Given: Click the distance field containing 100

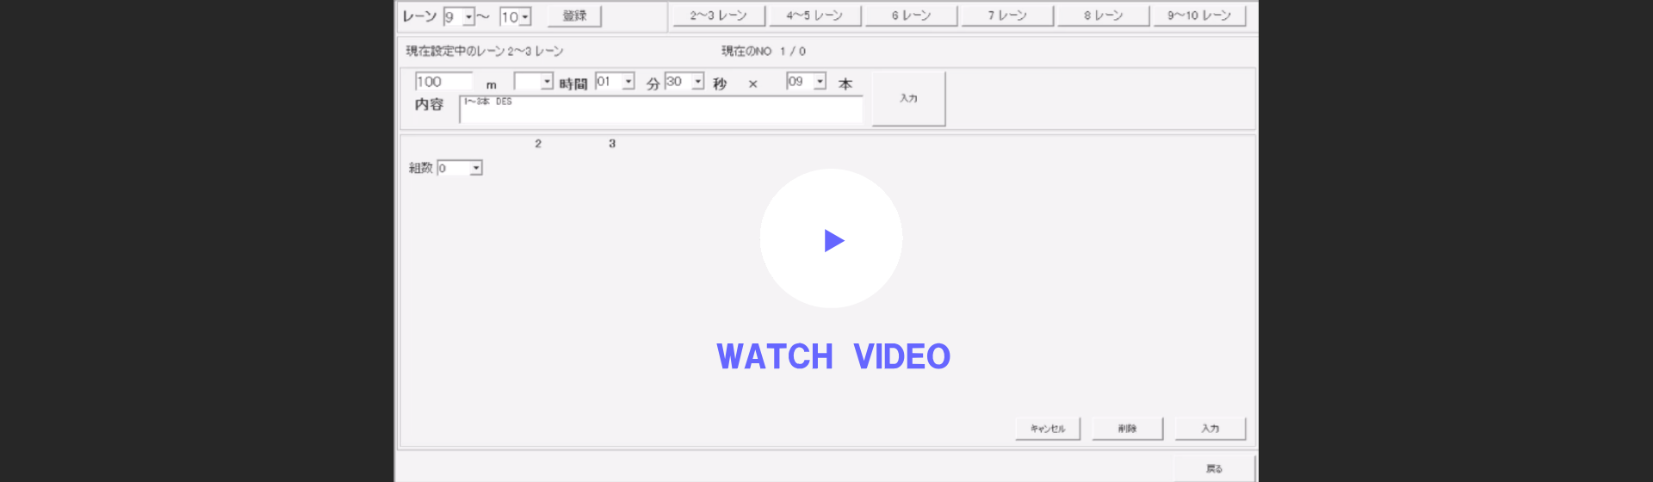Looking at the screenshot, I should (443, 82).
